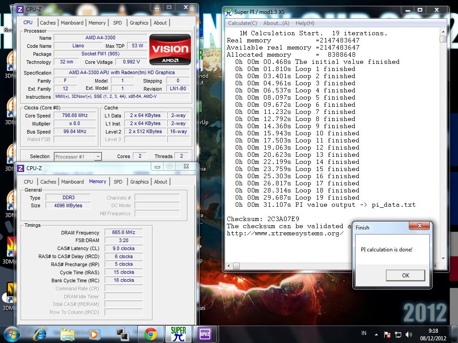This screenshot has height=343, width=458.
Task: Open Google Chrome from the taskbar
Action: click(x=150, y=334)
